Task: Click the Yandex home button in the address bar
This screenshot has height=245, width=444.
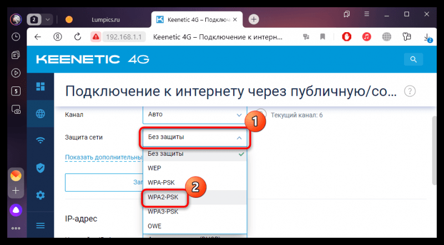Action: pyautogui.click(x=58, y=37)
